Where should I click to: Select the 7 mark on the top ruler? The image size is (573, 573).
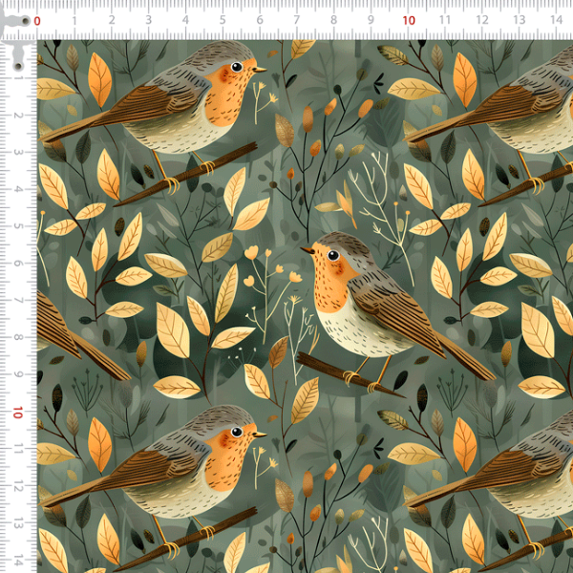[x=297, y=20]
